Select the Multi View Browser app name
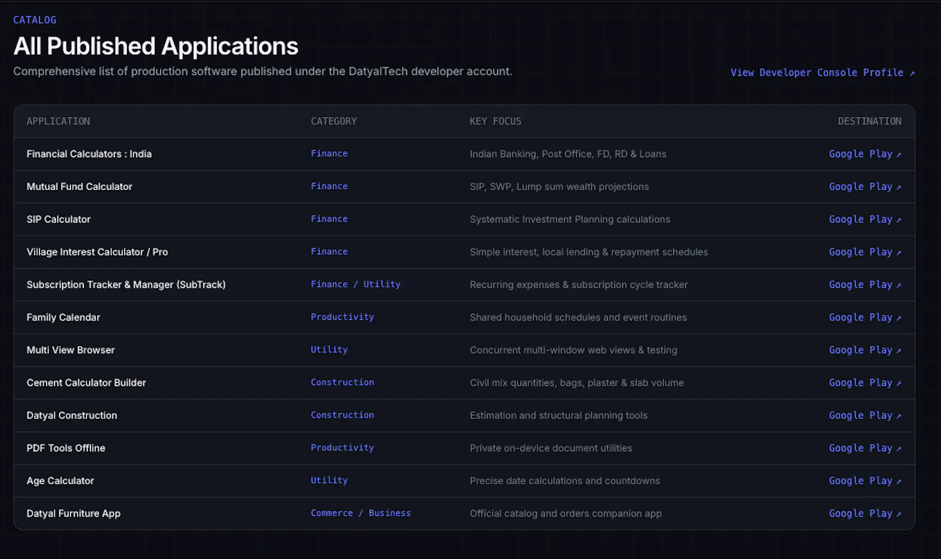The image size is (941, 559). (71, 350)
